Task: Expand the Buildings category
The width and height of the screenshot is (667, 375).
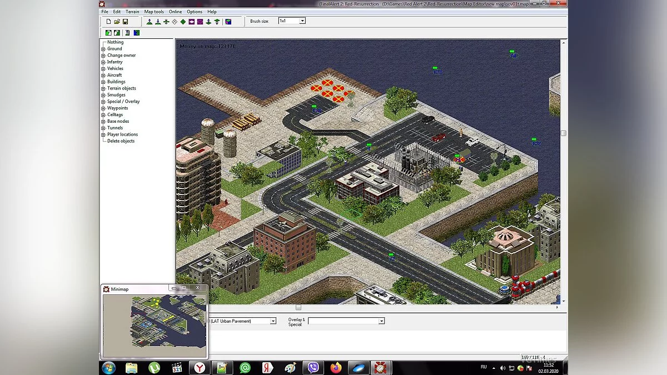Action: (x=102, y=81)
